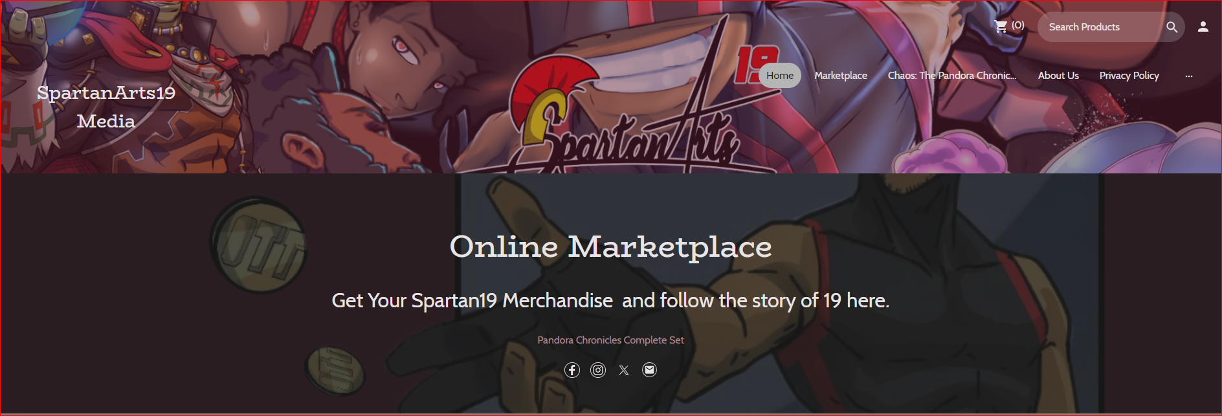The image size is (1222, 416).
Task: Open the Privacy Policy page
Action: (x=1129, y=76)
